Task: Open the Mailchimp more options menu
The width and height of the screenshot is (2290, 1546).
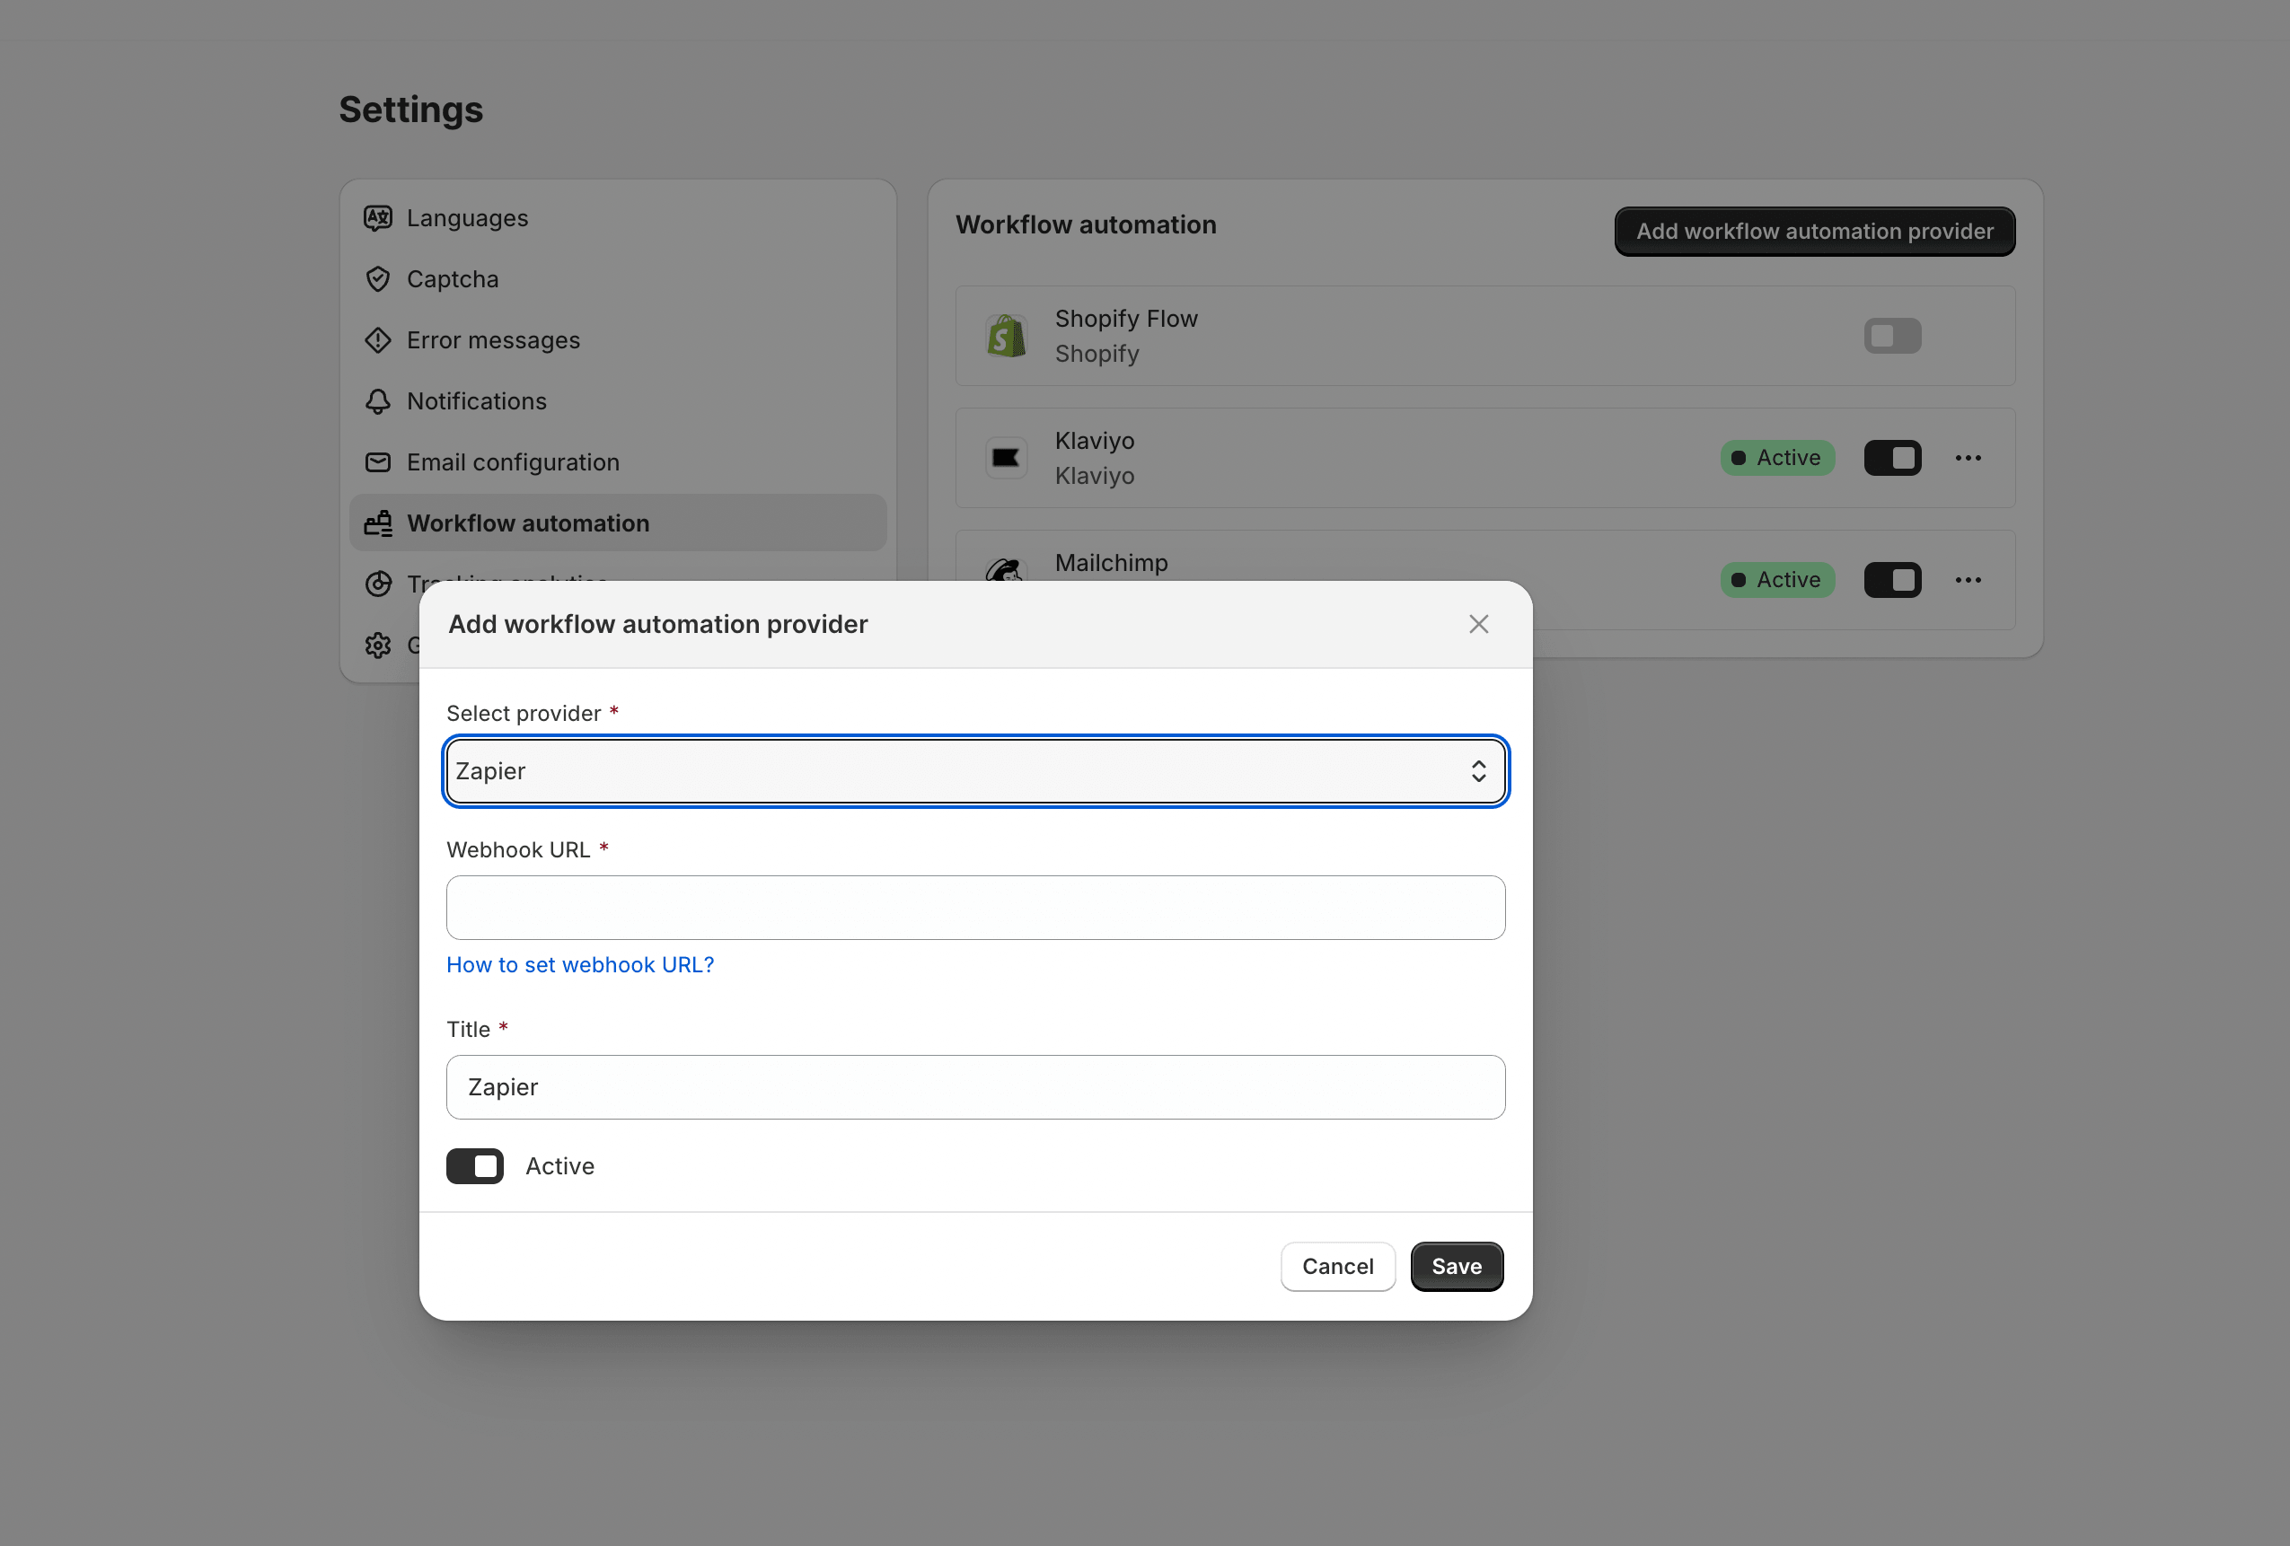Action: 1968,580
